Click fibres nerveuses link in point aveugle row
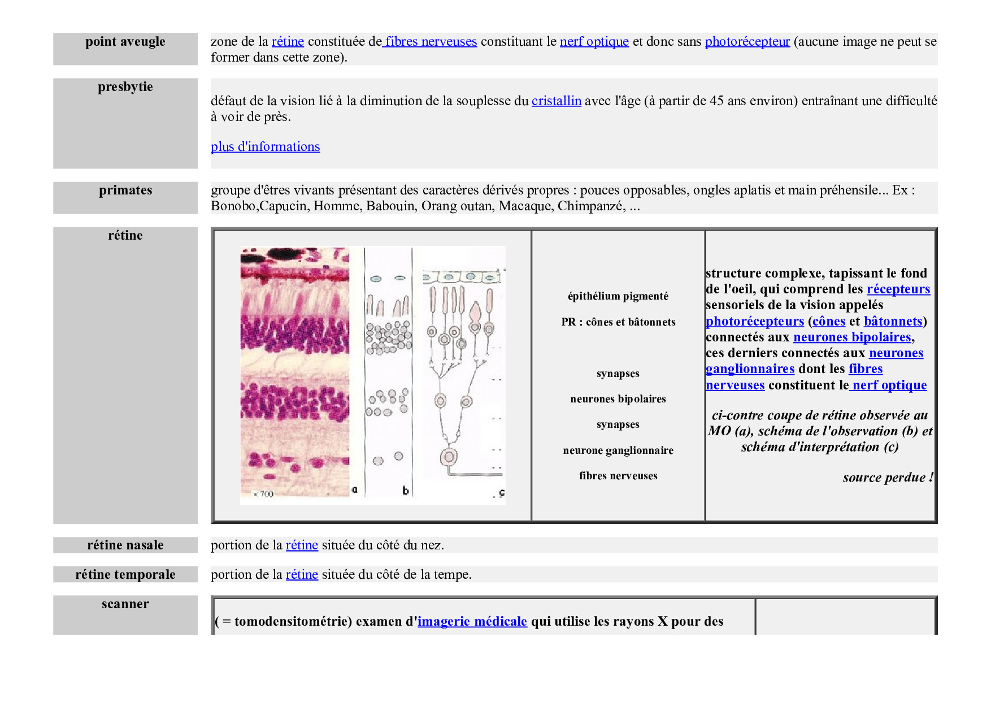Image resolution: width=991 pixels, height=702 pixels. tap(431, 42)
